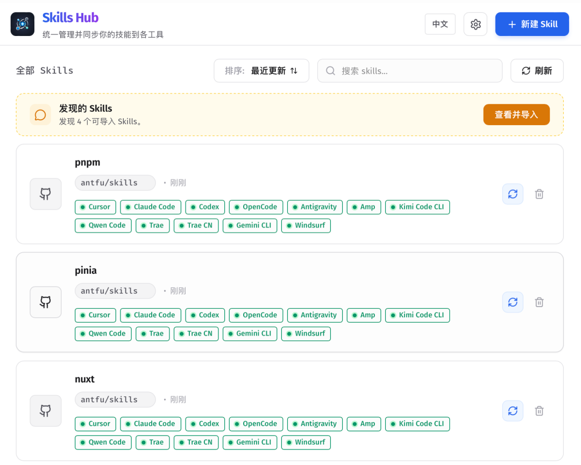Toggle Codex on pinia skill

(205, 315)
